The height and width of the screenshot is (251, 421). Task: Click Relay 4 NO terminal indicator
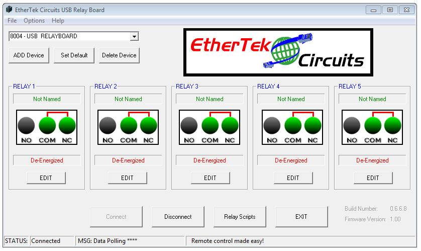[x=272, y=125]
